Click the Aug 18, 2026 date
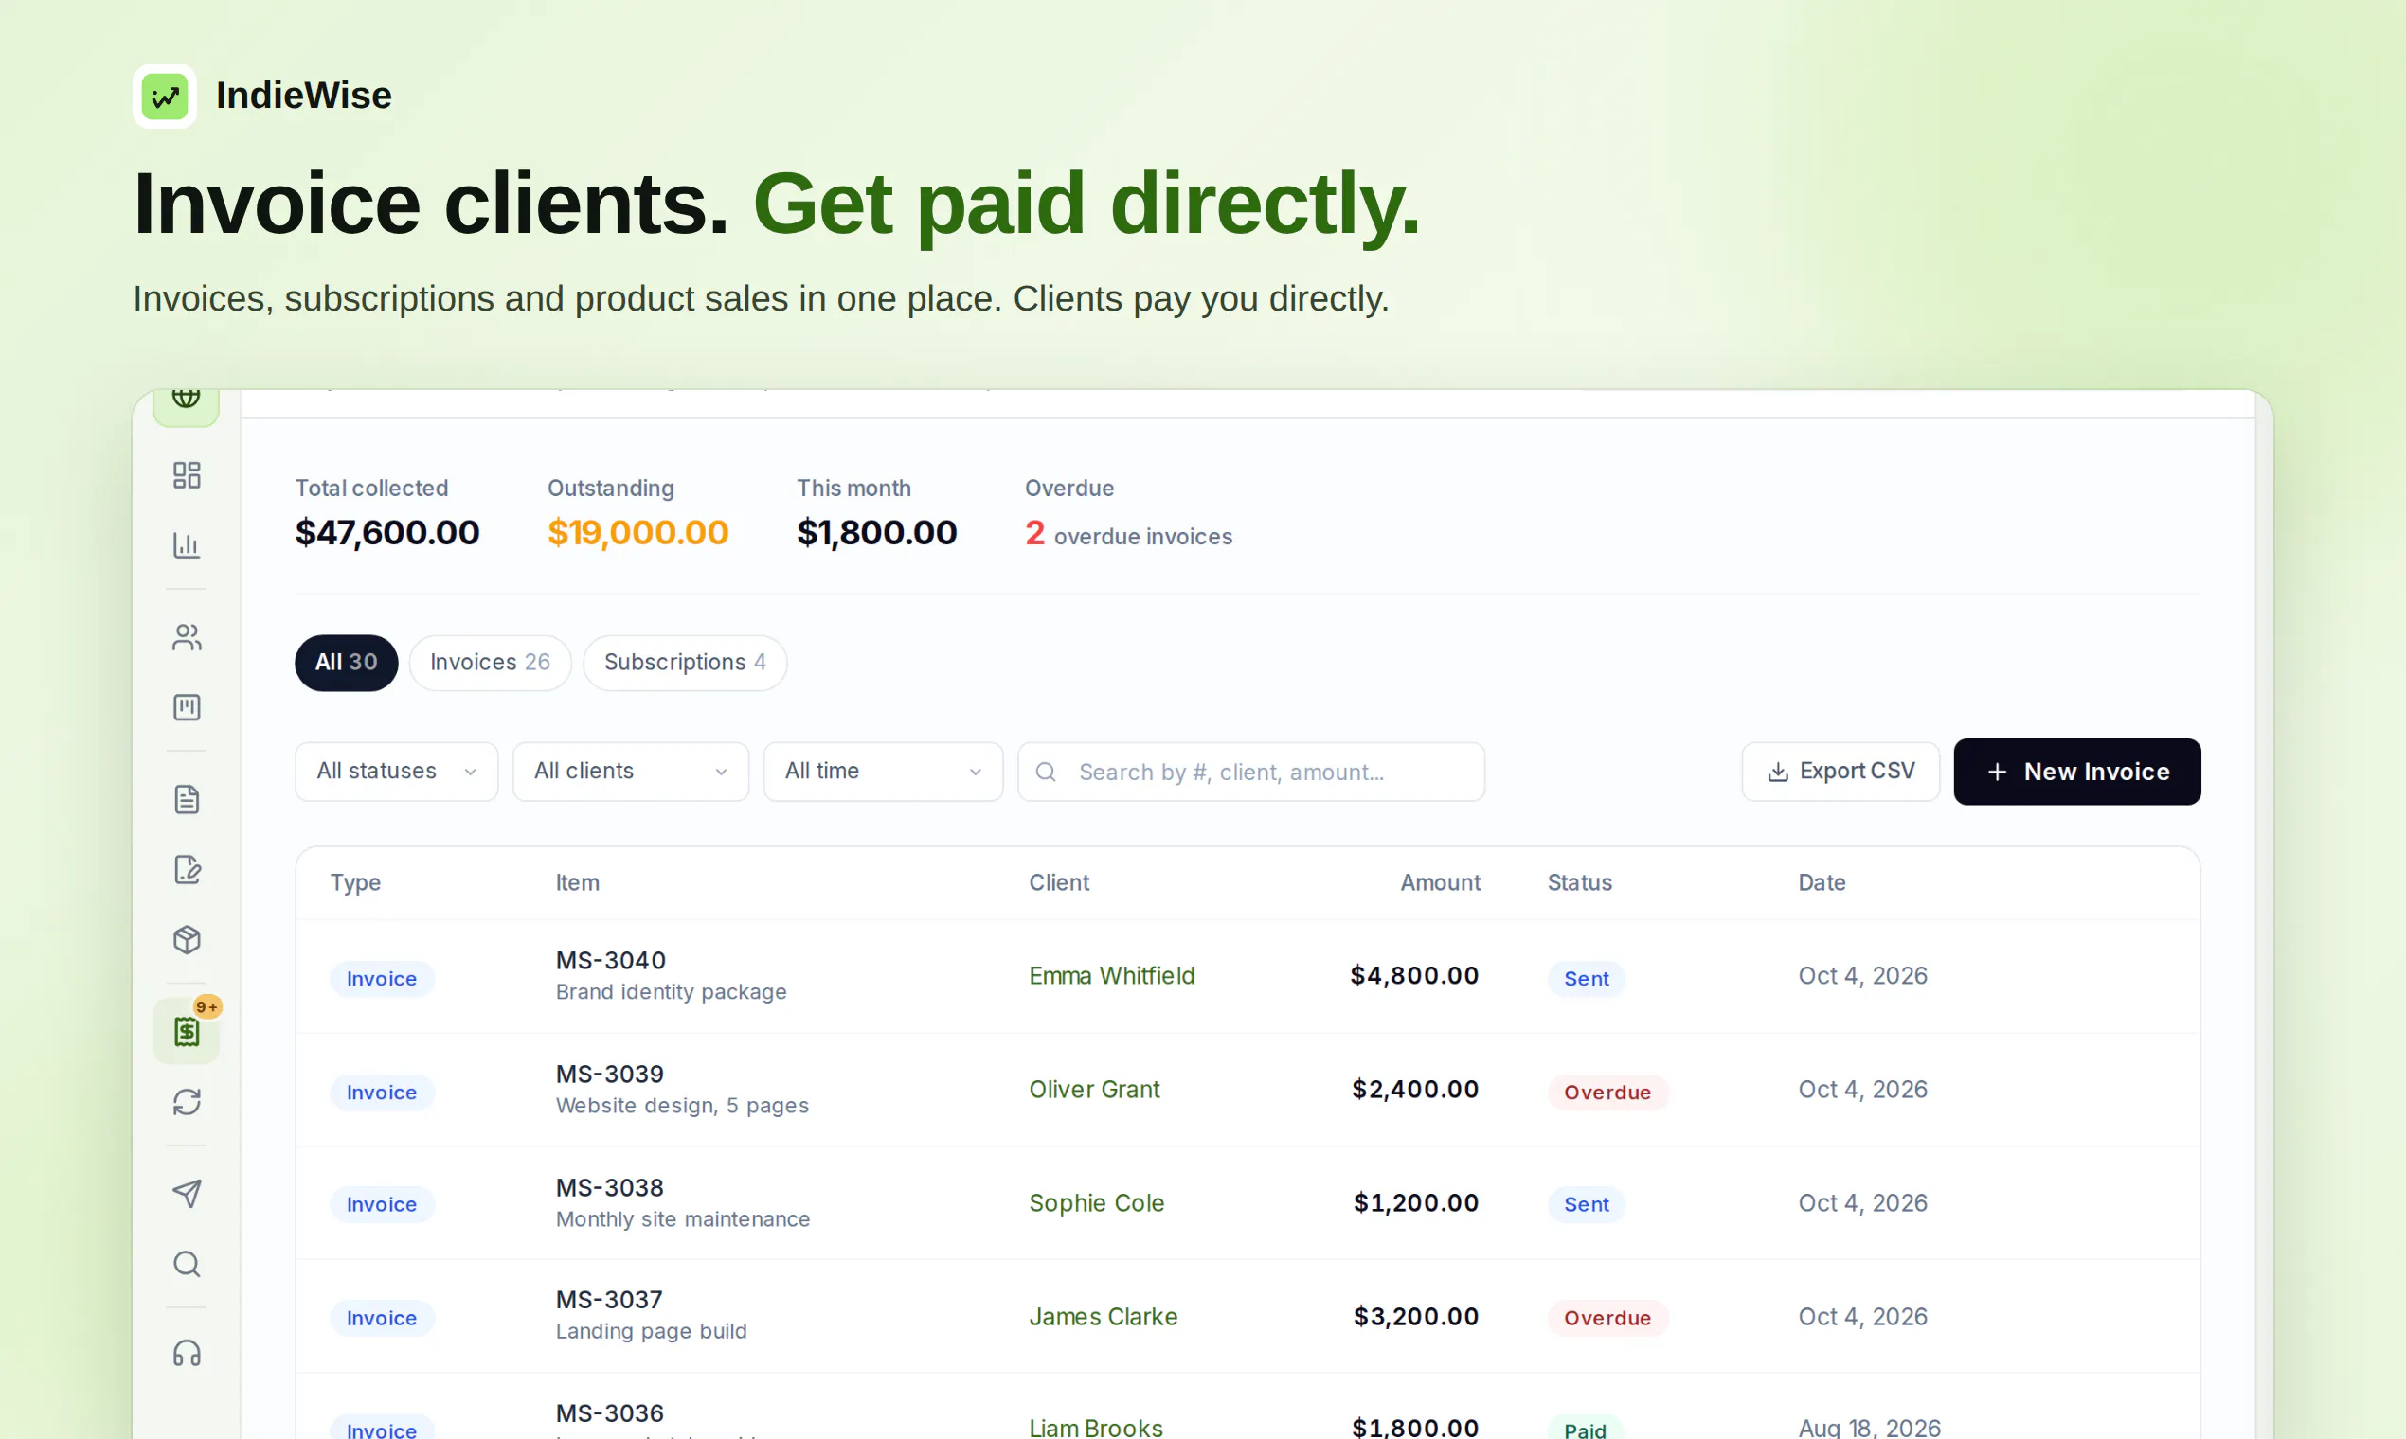 click(1870, 1427)
